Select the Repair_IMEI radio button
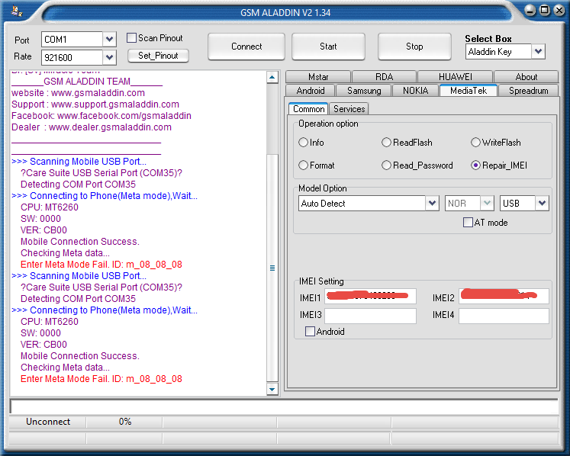Screen dimensions: 570x456 [475, 165]
